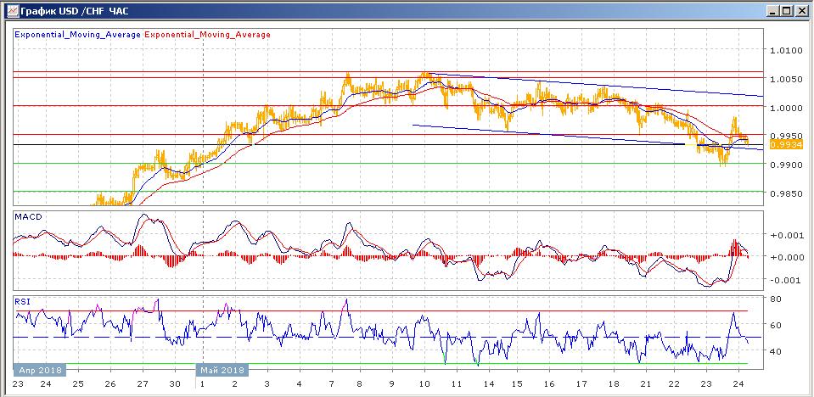This screenshot has height=397, width=814.
Task: Select the 'Апр 2018' month marker
Action: click(x=39, y=370)
